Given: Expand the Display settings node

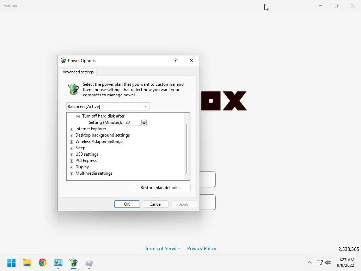Looking at the screenshot, I should pos(71,167).
